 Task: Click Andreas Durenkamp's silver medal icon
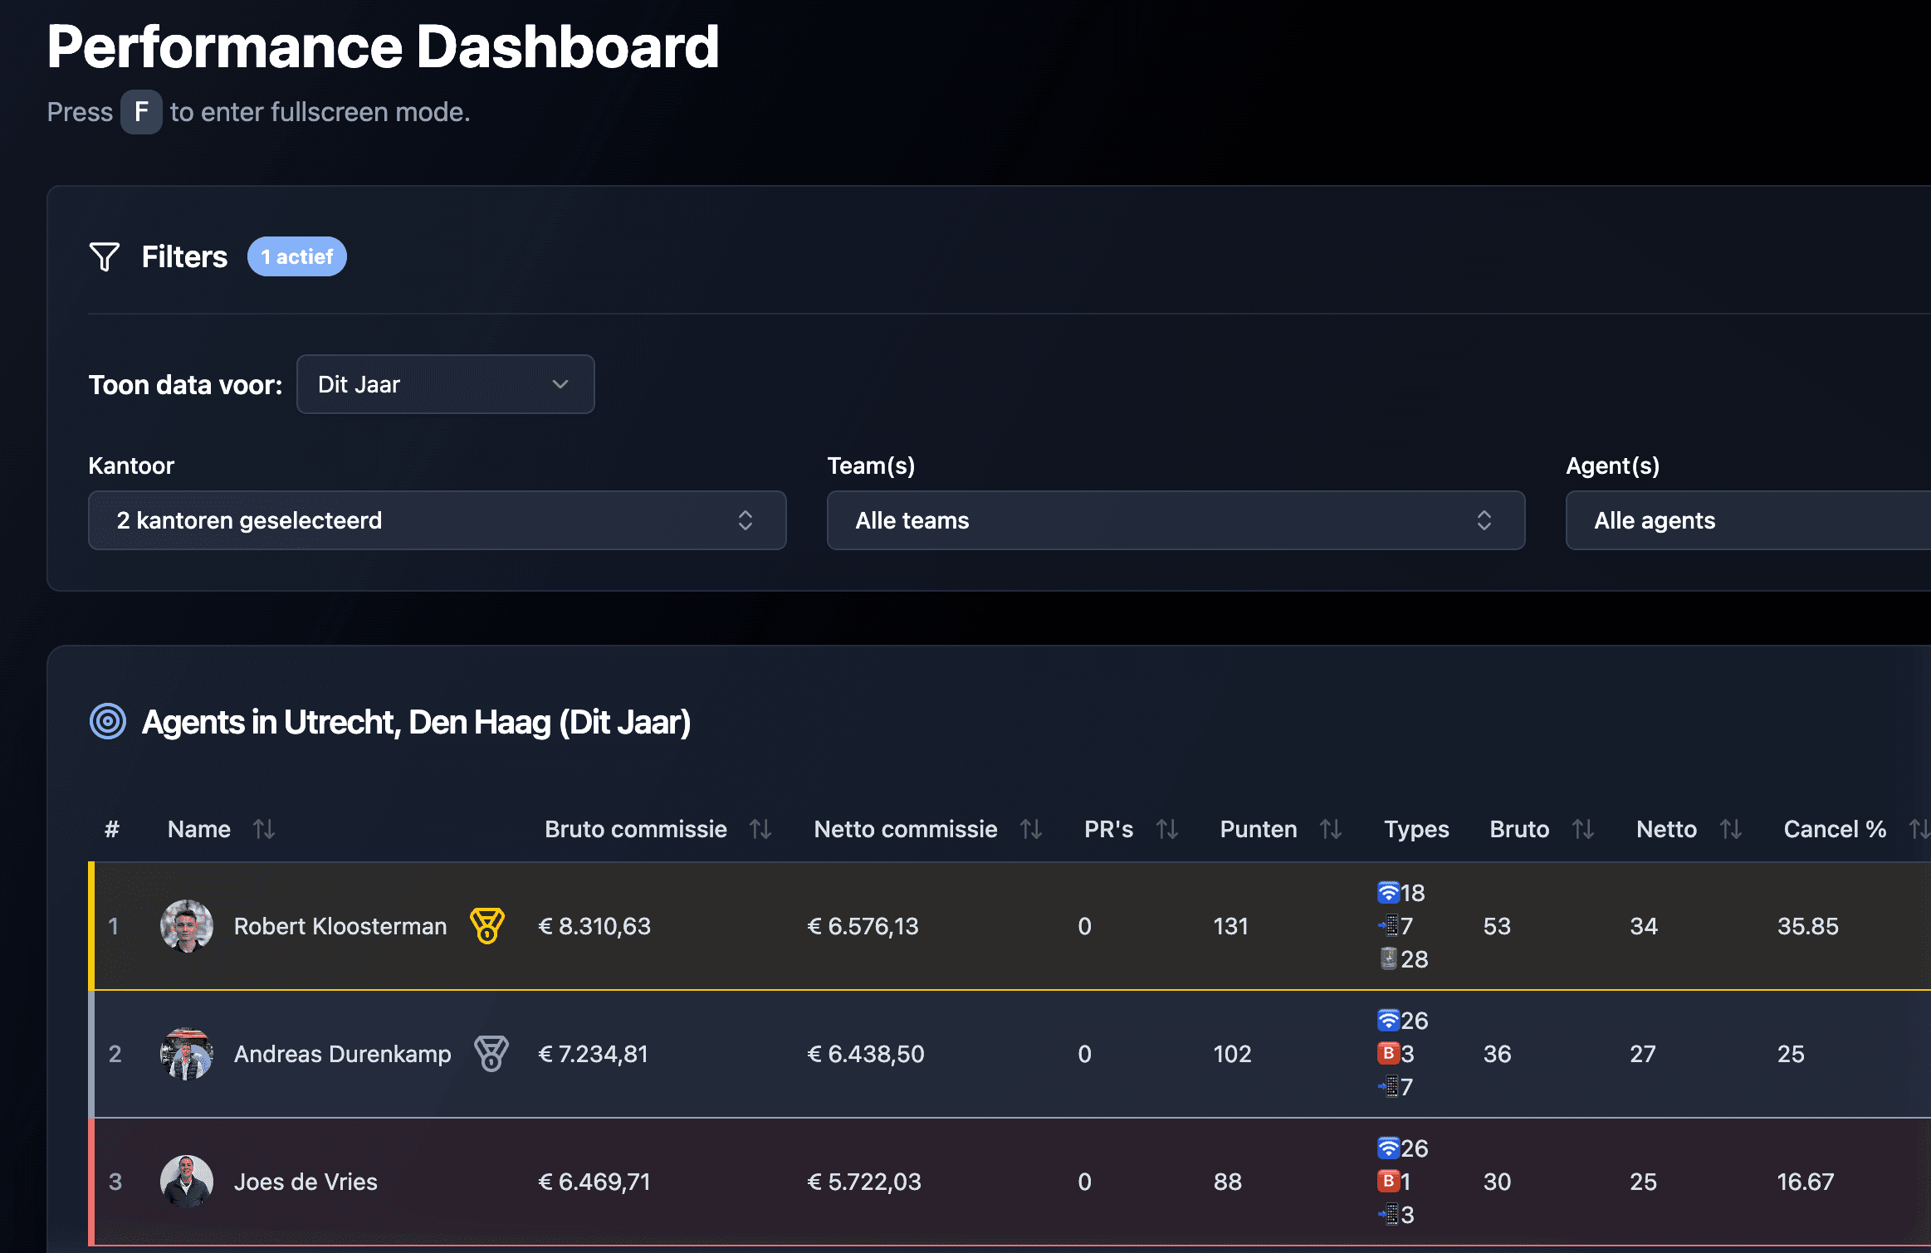point(491,1053)
